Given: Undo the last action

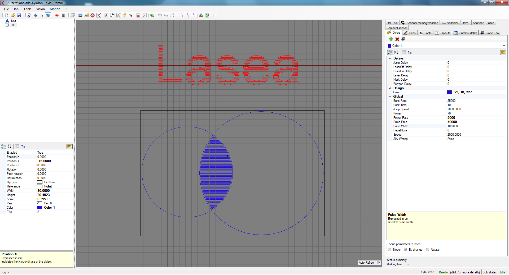Looking at the screenshot, I should point(160,15).
